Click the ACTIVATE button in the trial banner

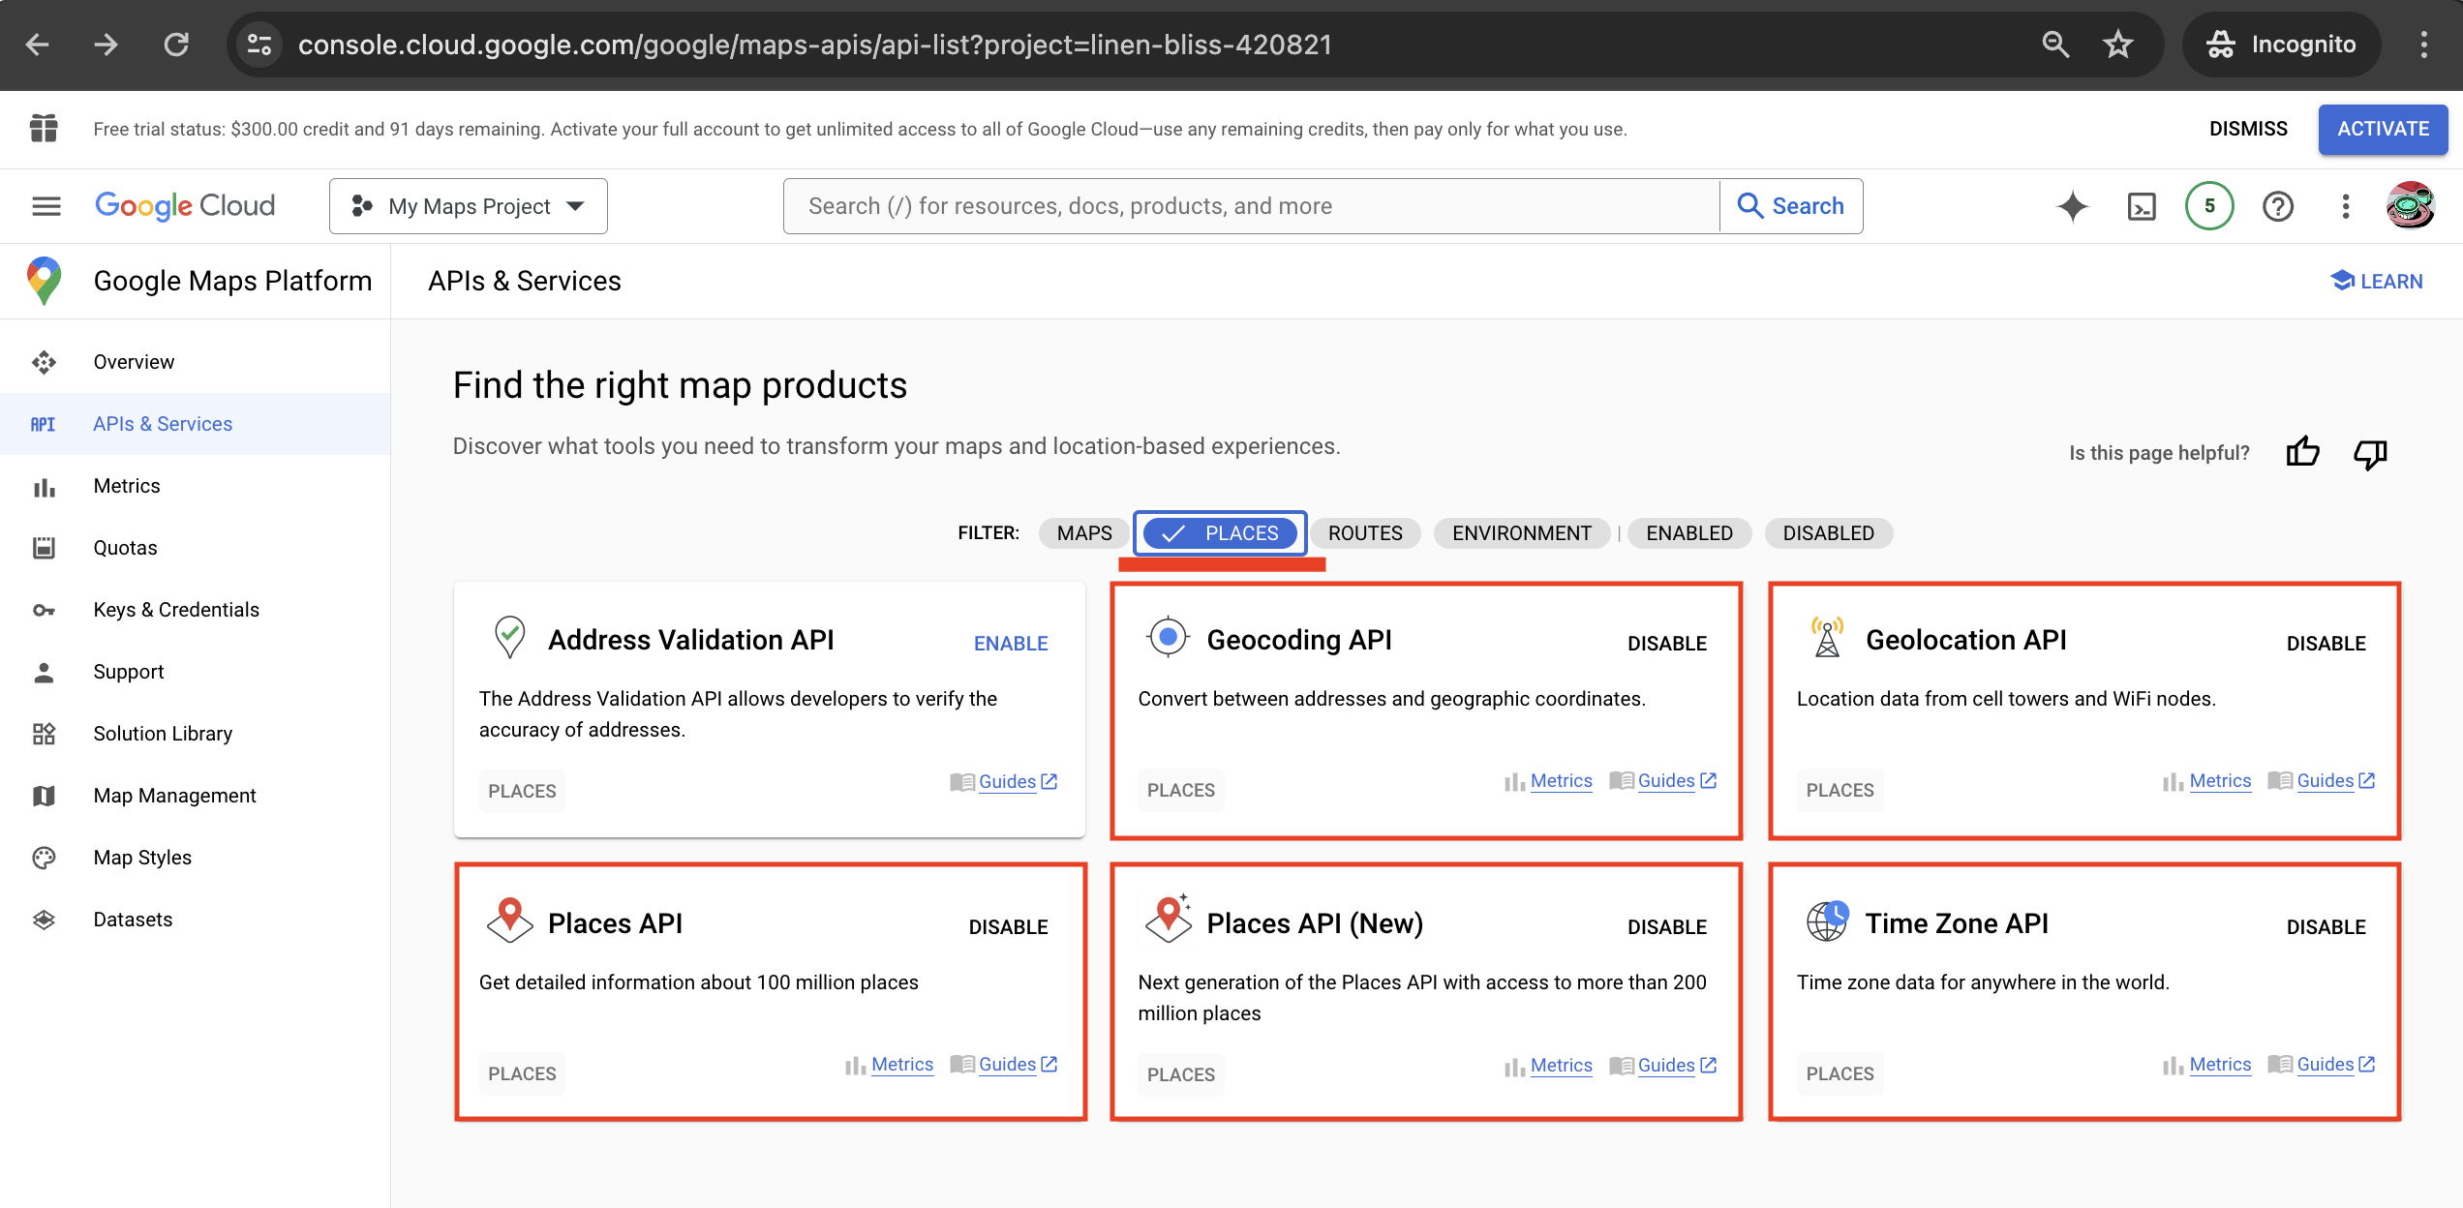pyautogui.click(x=2383, y=129)
